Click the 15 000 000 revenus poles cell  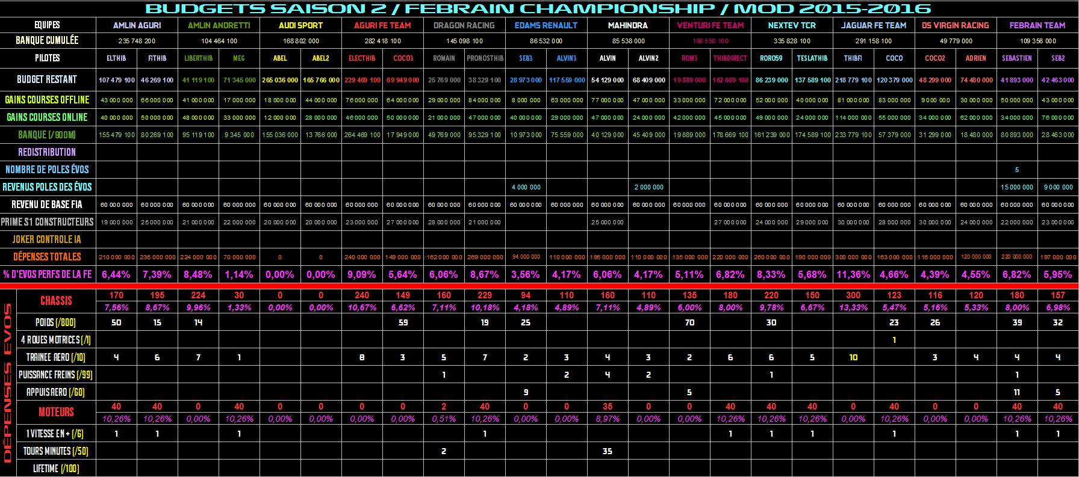pyautogui.click(x=1016, y=187)
